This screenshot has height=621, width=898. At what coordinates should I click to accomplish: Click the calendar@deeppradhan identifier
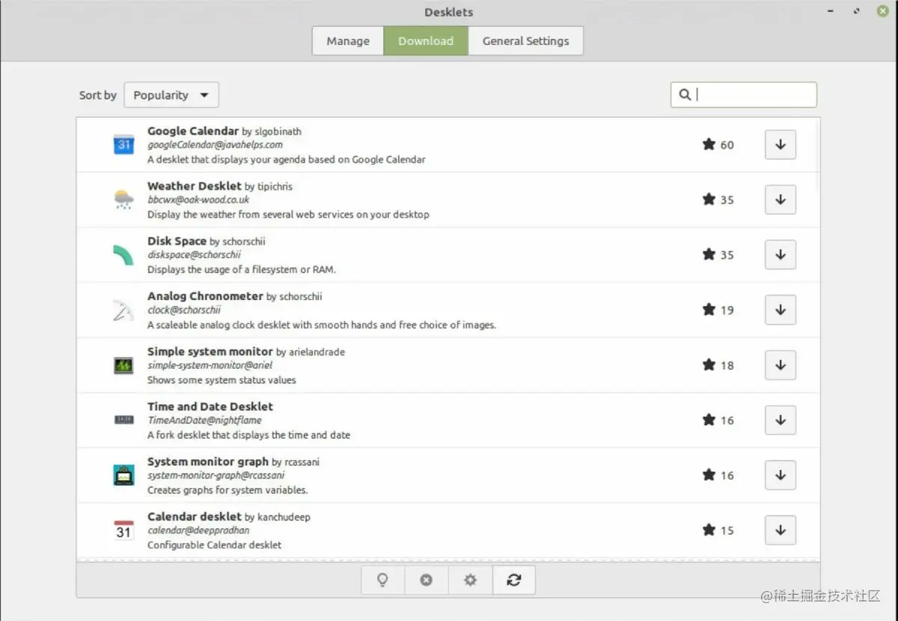198,530
